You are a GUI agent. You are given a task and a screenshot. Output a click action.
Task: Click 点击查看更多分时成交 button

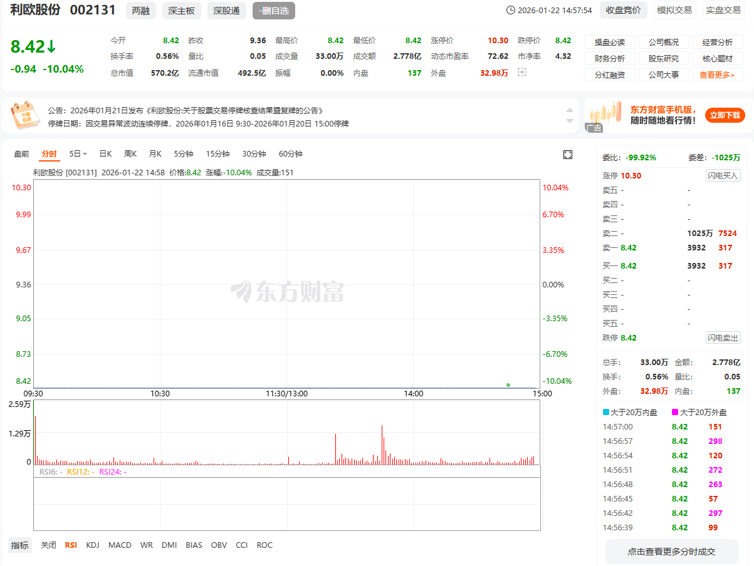click(671, 552)
